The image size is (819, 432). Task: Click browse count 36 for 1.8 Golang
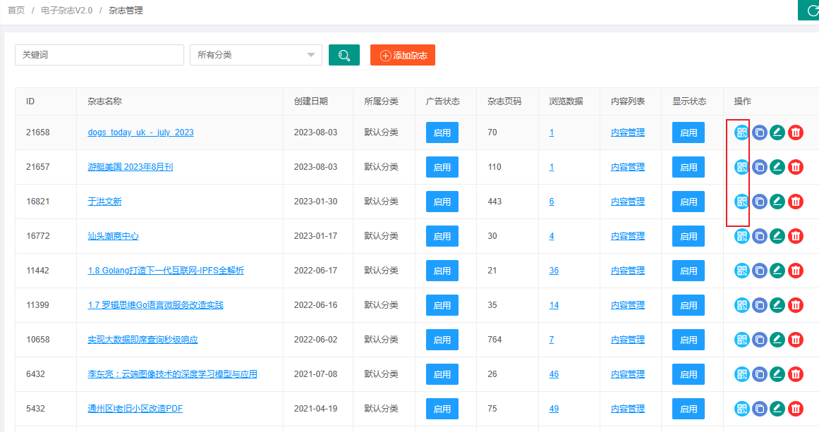click(x=554, y=271)
